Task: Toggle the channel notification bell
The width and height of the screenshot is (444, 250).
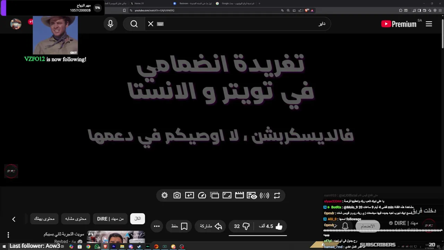Action: (345, 226)
